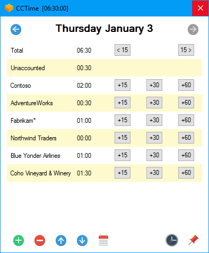
Task: Move selected row up with blue arrow
Action: 61,240
